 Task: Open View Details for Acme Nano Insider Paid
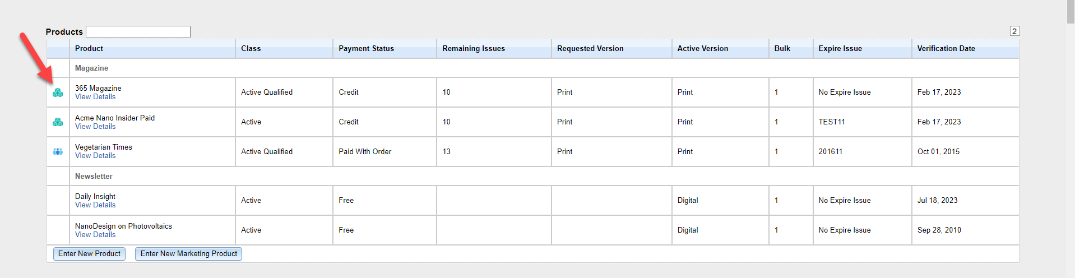click(95, 127)
